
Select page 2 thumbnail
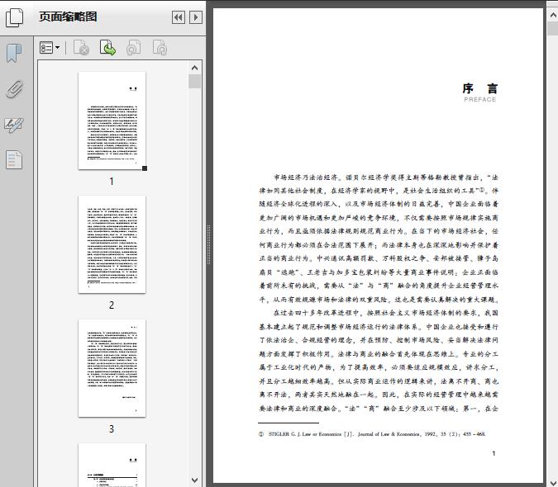click(x=112, y=243)
